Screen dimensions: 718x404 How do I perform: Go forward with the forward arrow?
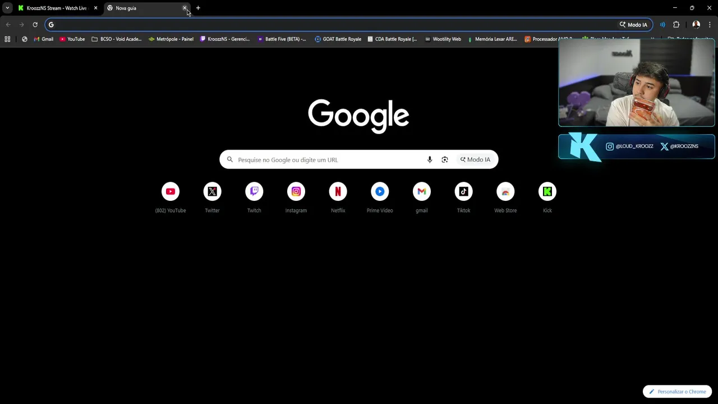21,25
